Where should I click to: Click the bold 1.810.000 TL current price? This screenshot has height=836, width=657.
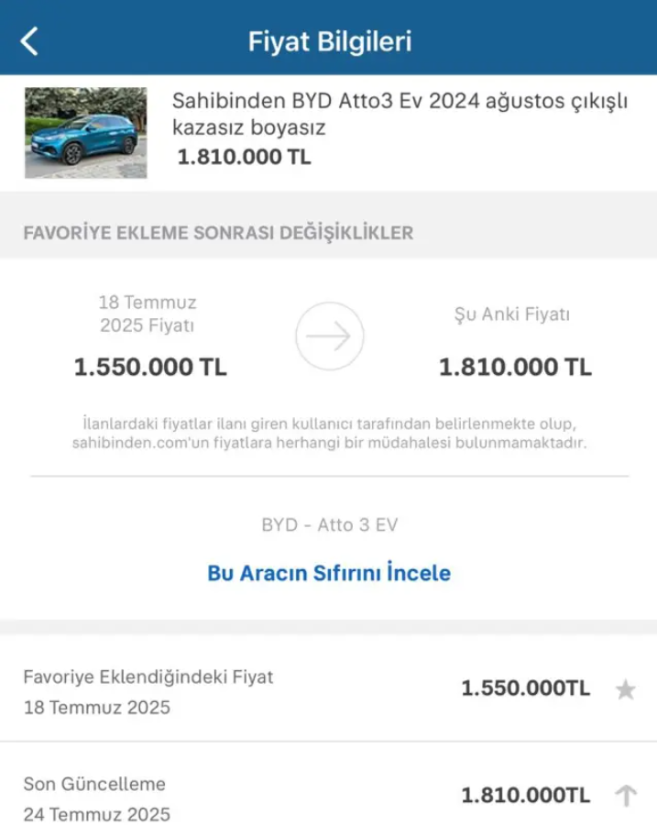coord(515,368)
